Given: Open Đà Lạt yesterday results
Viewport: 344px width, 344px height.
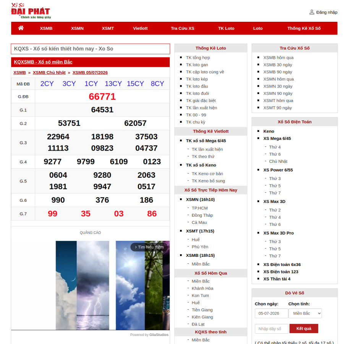Looking at the screenshot, I should pos(198,324).
